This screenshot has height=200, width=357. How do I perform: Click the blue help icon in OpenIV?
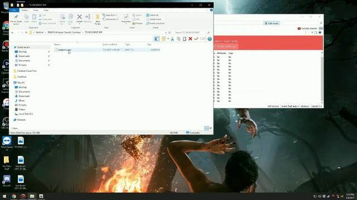pos(320,33)
